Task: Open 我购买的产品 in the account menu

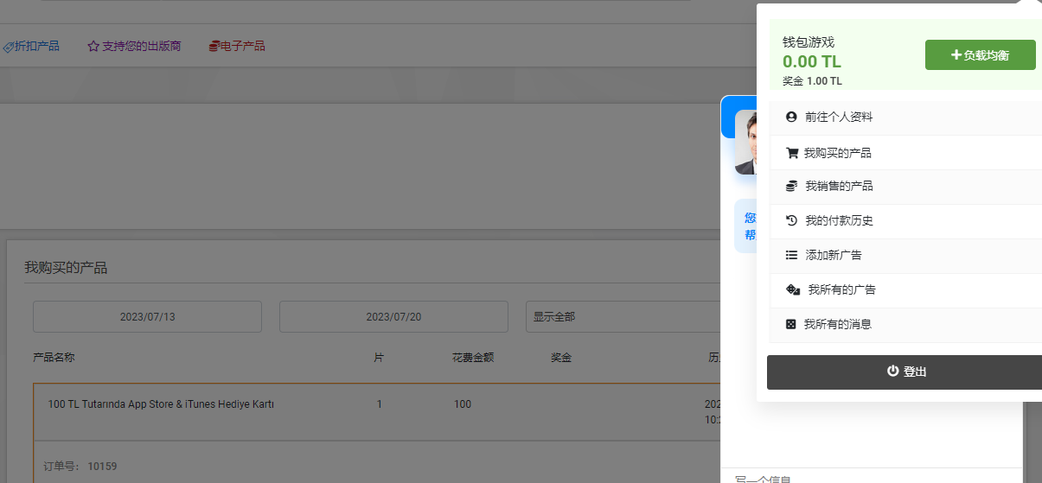Action: [x=905, y=153]
